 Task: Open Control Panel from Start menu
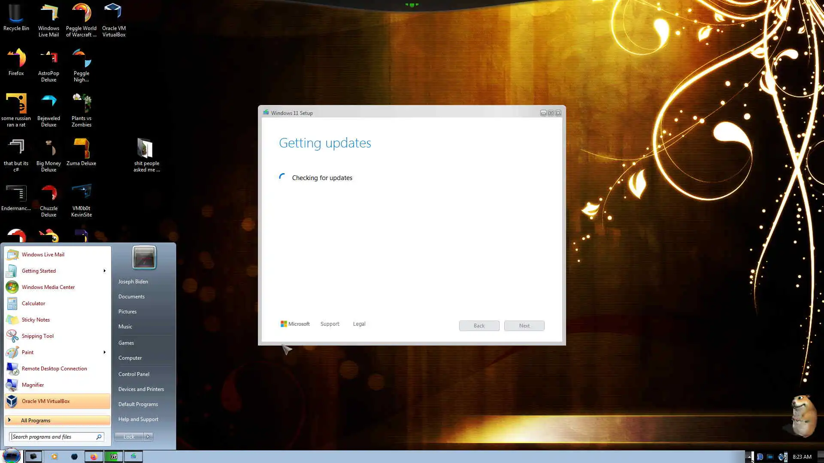[x=134, y=374]
